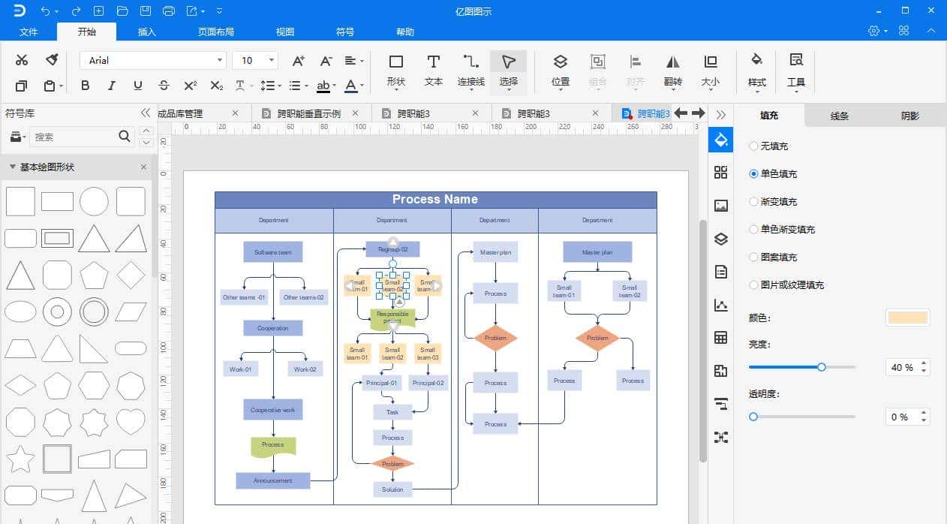Click the Text tool icon
947x524 pixels.
click(433, 69)
